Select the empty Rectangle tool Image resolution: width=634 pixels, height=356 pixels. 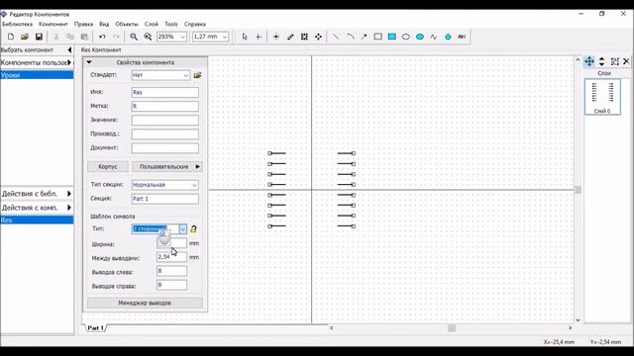tap(377, 37)
